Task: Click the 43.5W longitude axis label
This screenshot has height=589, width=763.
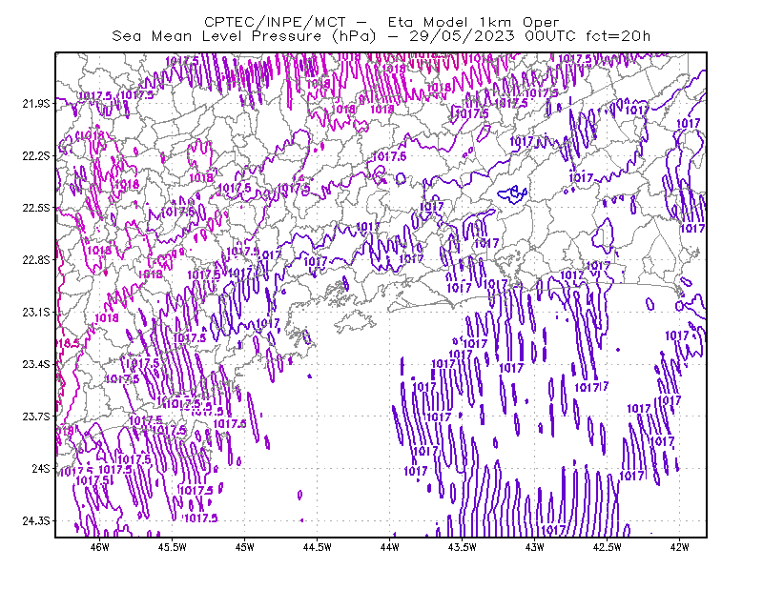Action: [x=462, y=547]
